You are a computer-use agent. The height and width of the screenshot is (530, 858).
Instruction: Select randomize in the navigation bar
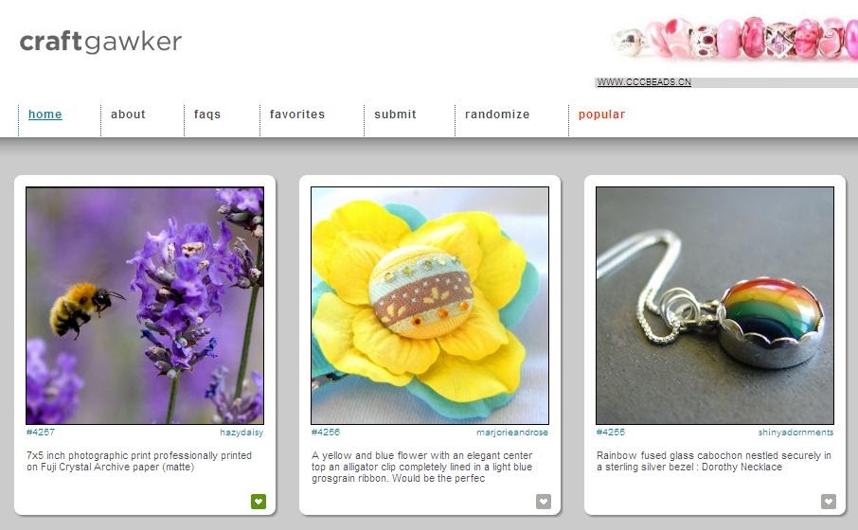coord(497,115)
